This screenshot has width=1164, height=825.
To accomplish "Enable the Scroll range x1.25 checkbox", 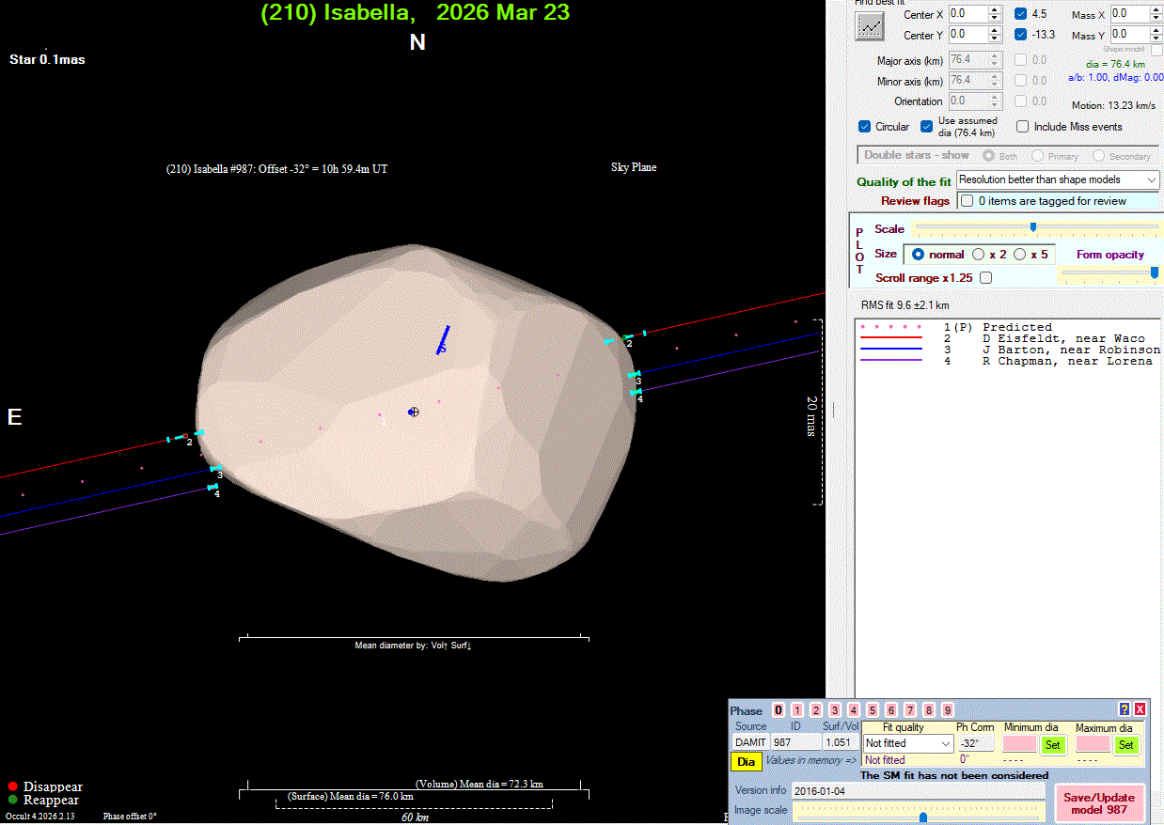I will (985, 278).
